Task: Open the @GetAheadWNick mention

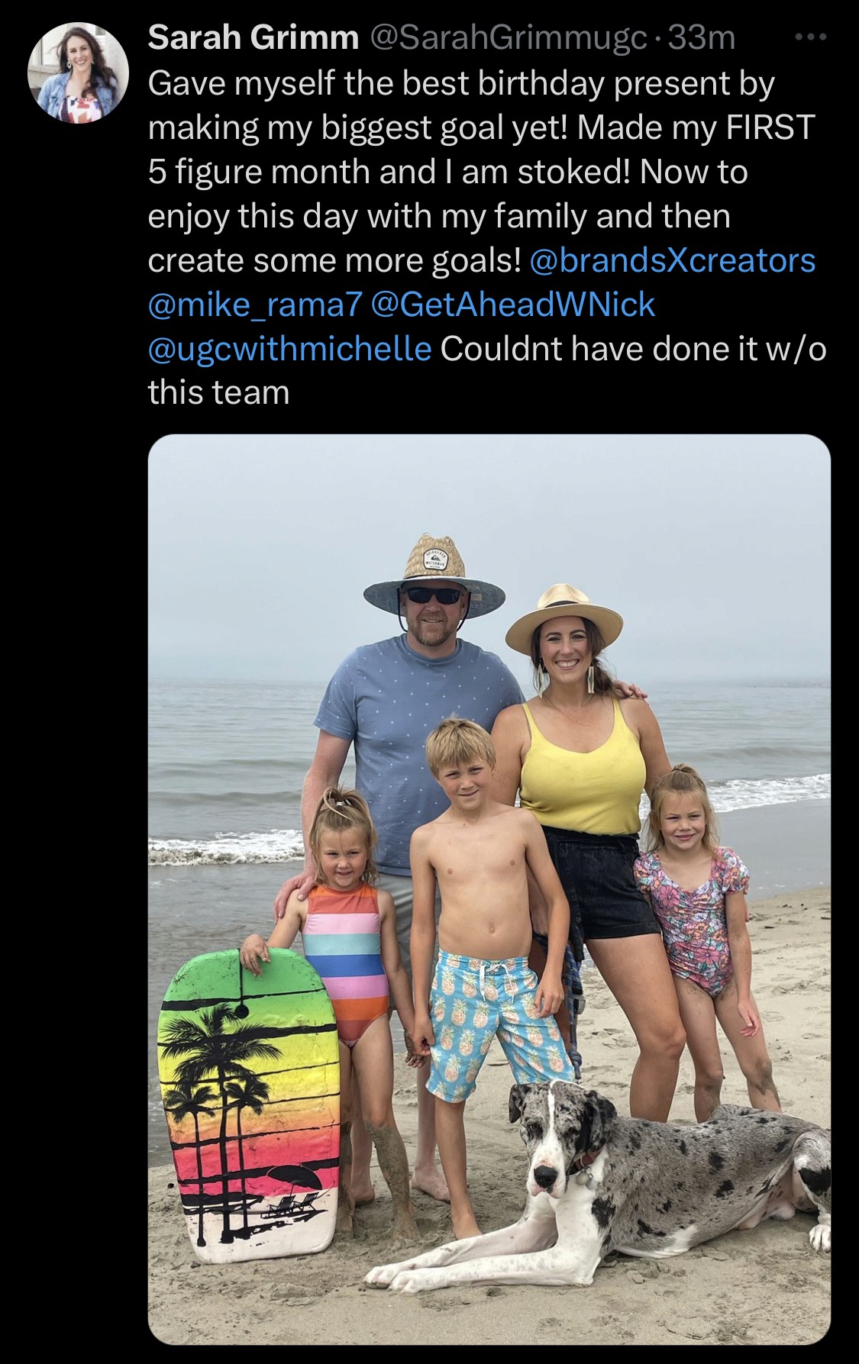Action: click(x=512, y=305)
